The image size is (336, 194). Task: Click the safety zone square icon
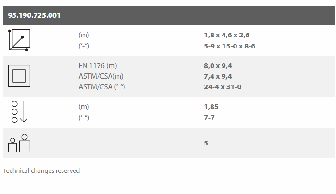[x=19, y=76]
